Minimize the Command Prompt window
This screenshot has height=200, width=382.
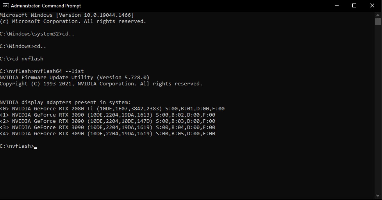[337, 5]
